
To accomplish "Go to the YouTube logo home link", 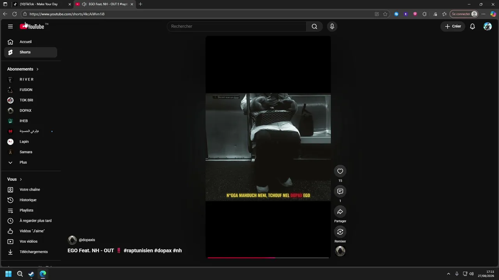I will [32, 26].
